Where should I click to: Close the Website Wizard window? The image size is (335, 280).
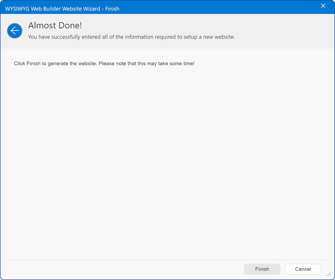tap(323, 6)
